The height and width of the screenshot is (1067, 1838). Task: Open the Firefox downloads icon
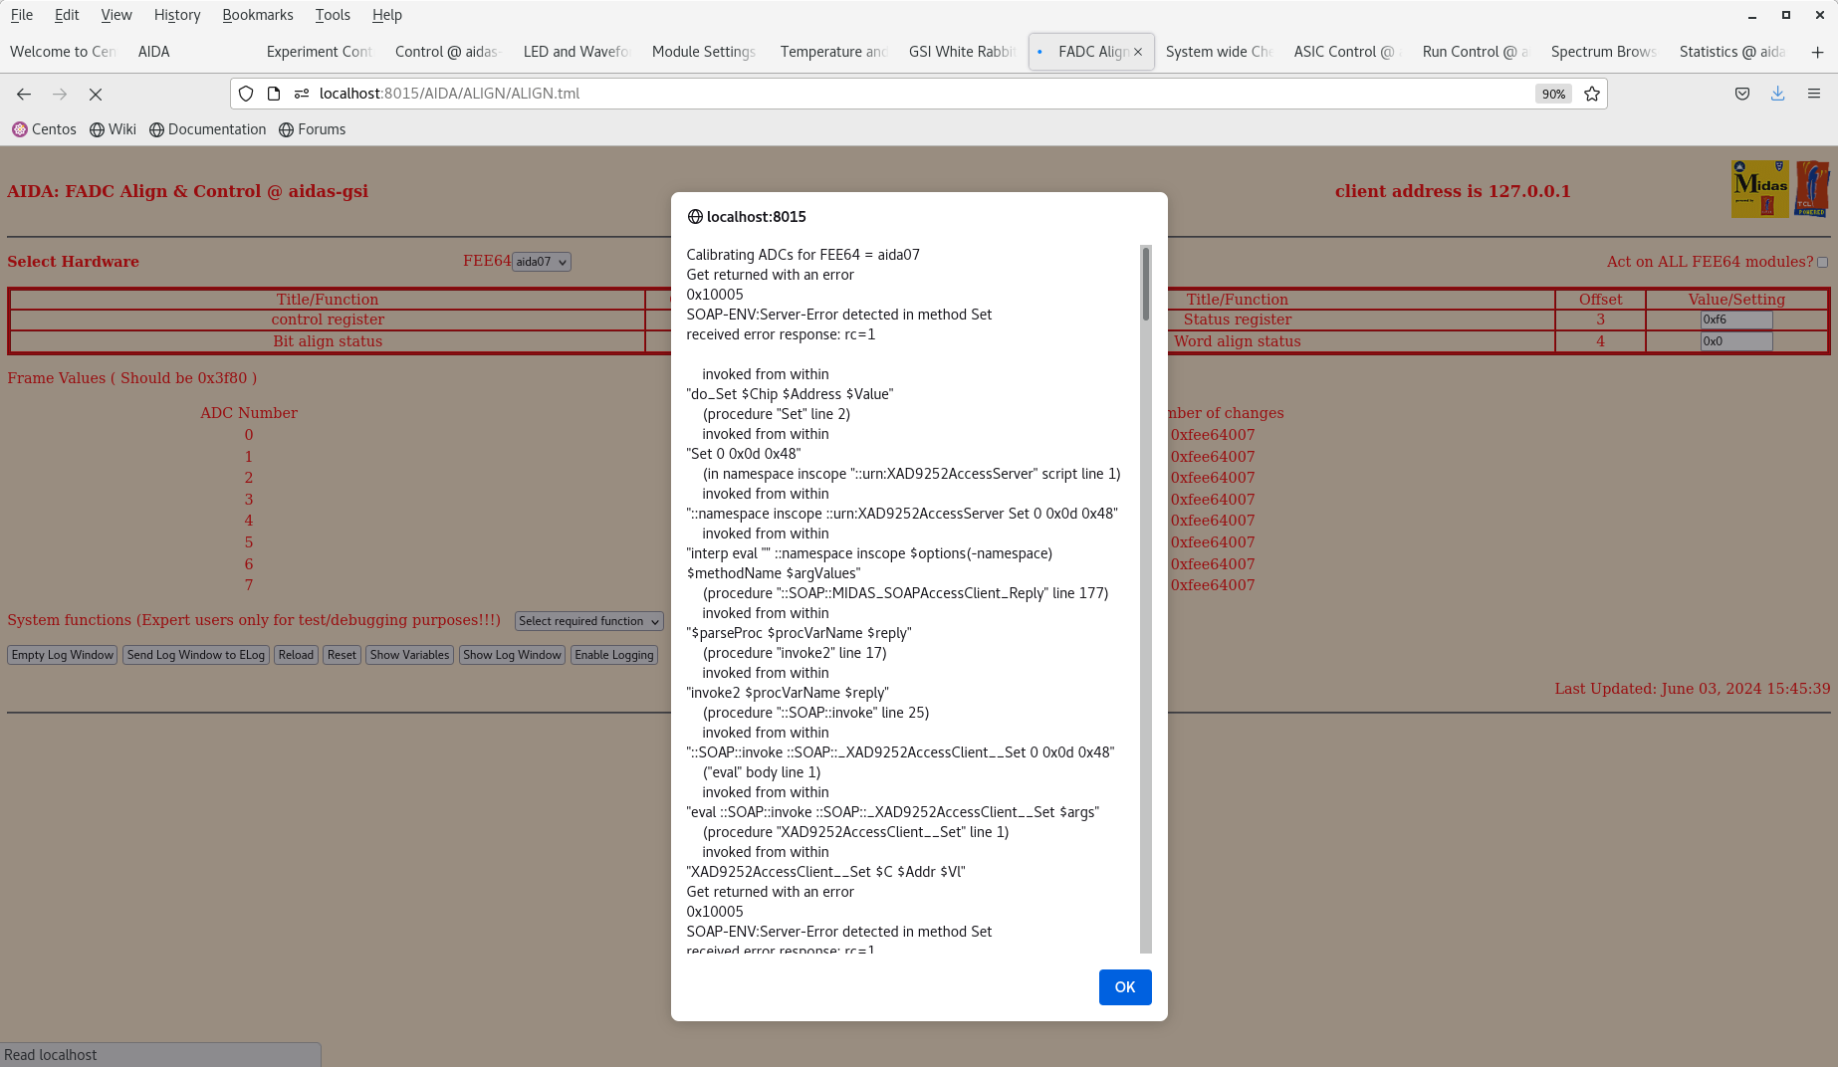click(1777, 94)
